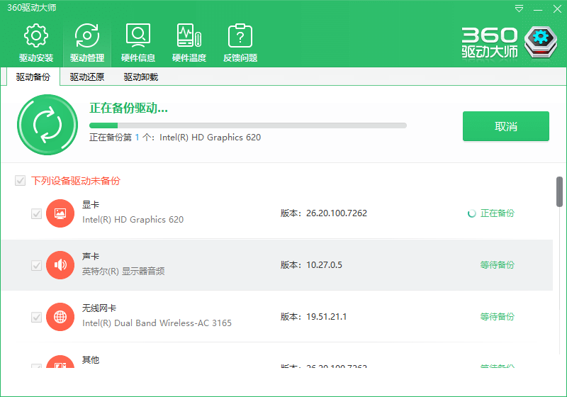The width and height of the screenshot is (567, 397).
Task: Click the large green backup sync icon
Action: (47, 125)
